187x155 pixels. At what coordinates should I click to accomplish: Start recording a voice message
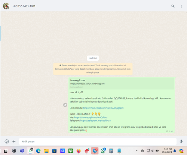(181, 142)
